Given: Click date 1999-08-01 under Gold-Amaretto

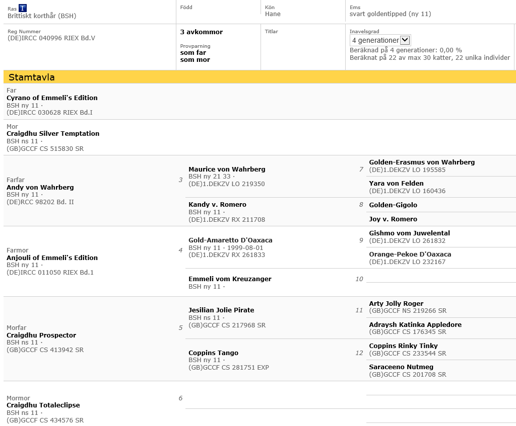Looking at the screenshot, I should (x=245, y=248).
